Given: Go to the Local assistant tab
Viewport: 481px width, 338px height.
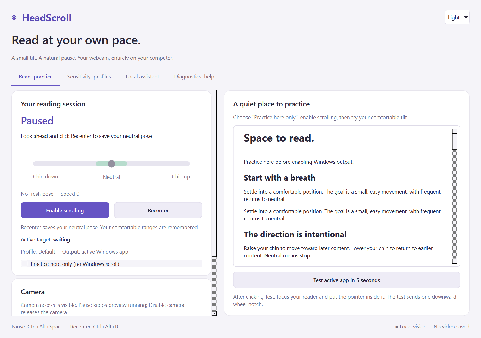Looking at the screenshot, I should (x=142, y=77).
